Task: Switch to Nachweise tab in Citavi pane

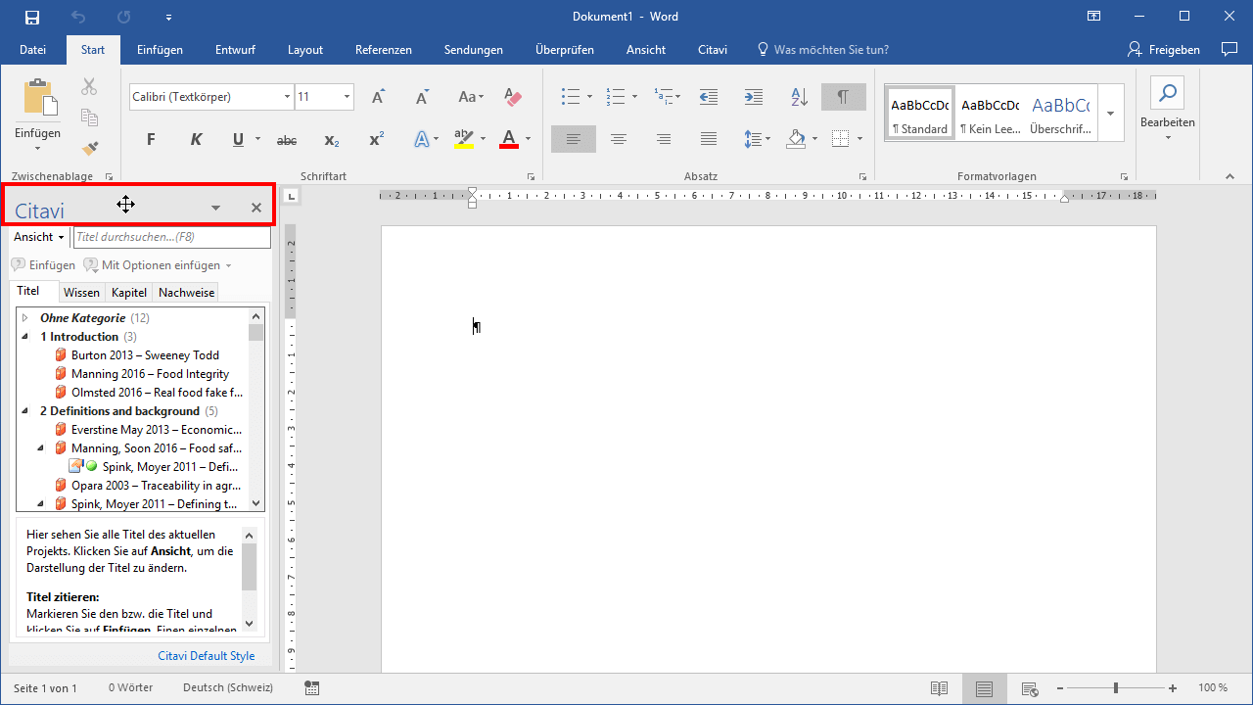Action: tap(186, 293)
